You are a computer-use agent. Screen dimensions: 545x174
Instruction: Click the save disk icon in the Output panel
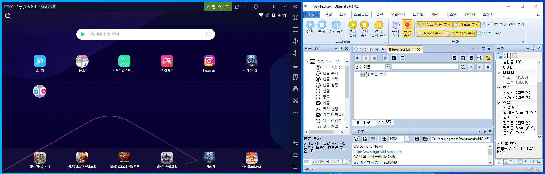[417, 139]
